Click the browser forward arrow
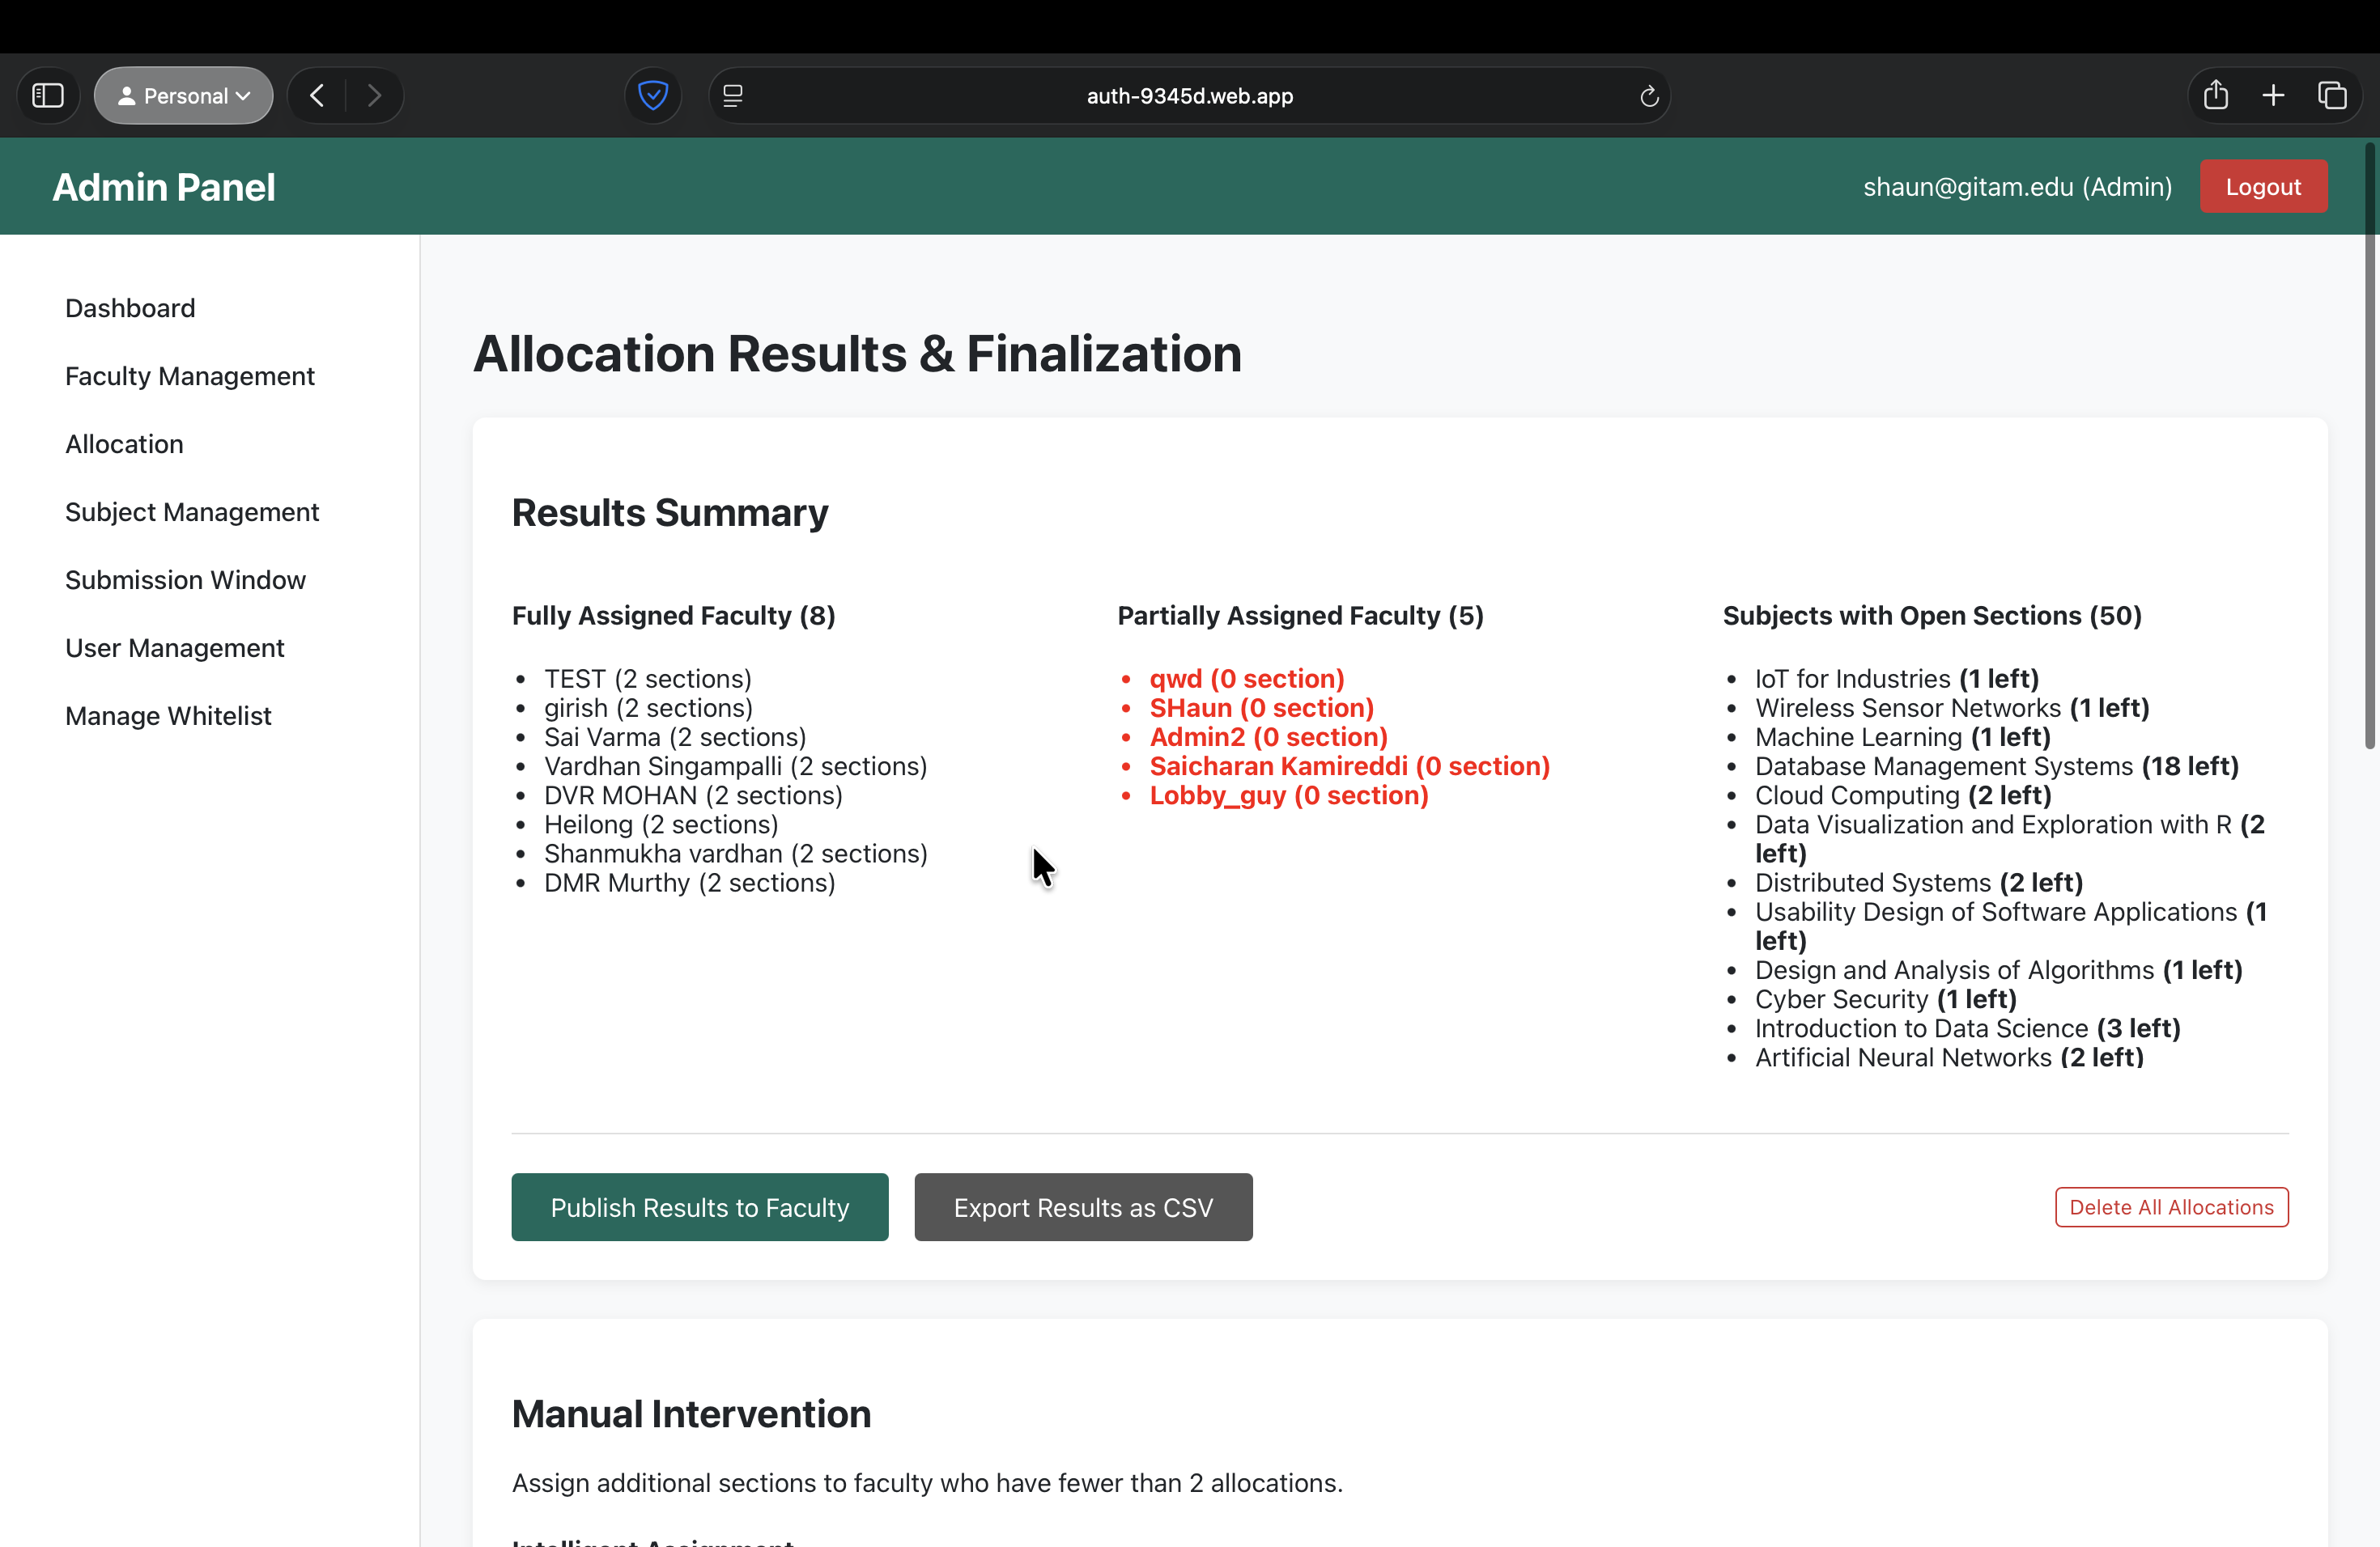Screen dimensions: 2380x1547 click(374, 96)
